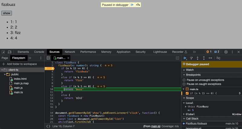Deactivate all breakpoints icon
Viewport: 242px width, 129px height.
(x=218, y=58)
